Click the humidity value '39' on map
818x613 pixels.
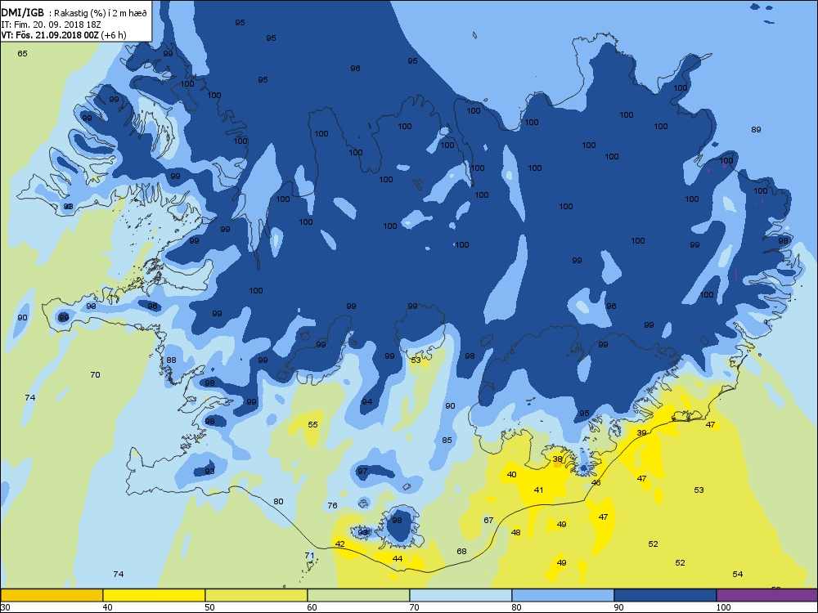(x=641, y=433)
